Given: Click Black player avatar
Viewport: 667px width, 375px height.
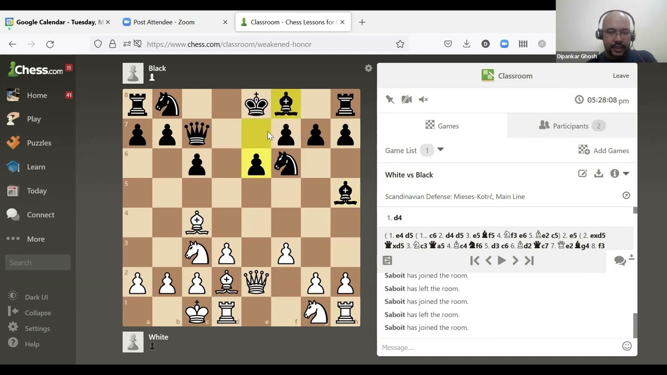Looking at the screenshot, I should click(133, 73).
